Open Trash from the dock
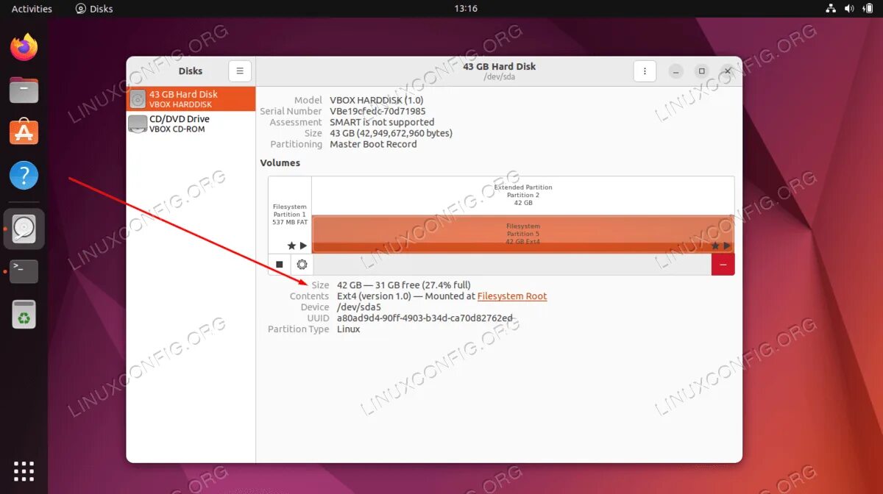The width and height of the screenshot is (883, 494). point(24,314)
